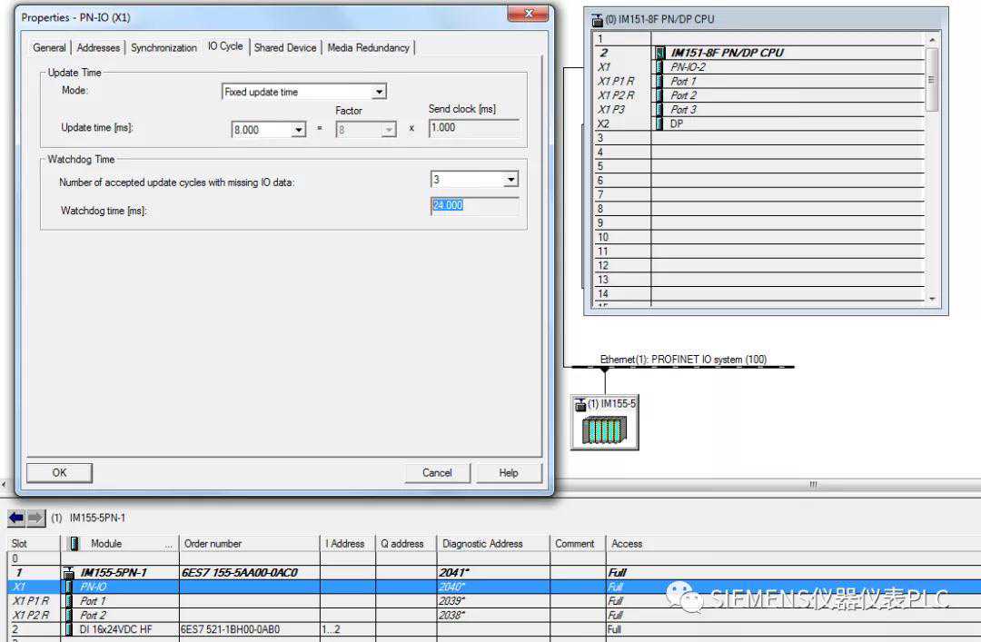Image resolution: width=981 pixels, height=642 pixels.
Task: Click the DP interface icon in row X2
Action: click(x=659, y=123)
